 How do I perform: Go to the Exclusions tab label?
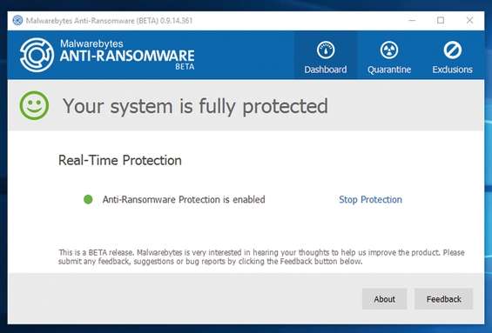[453, 70]
